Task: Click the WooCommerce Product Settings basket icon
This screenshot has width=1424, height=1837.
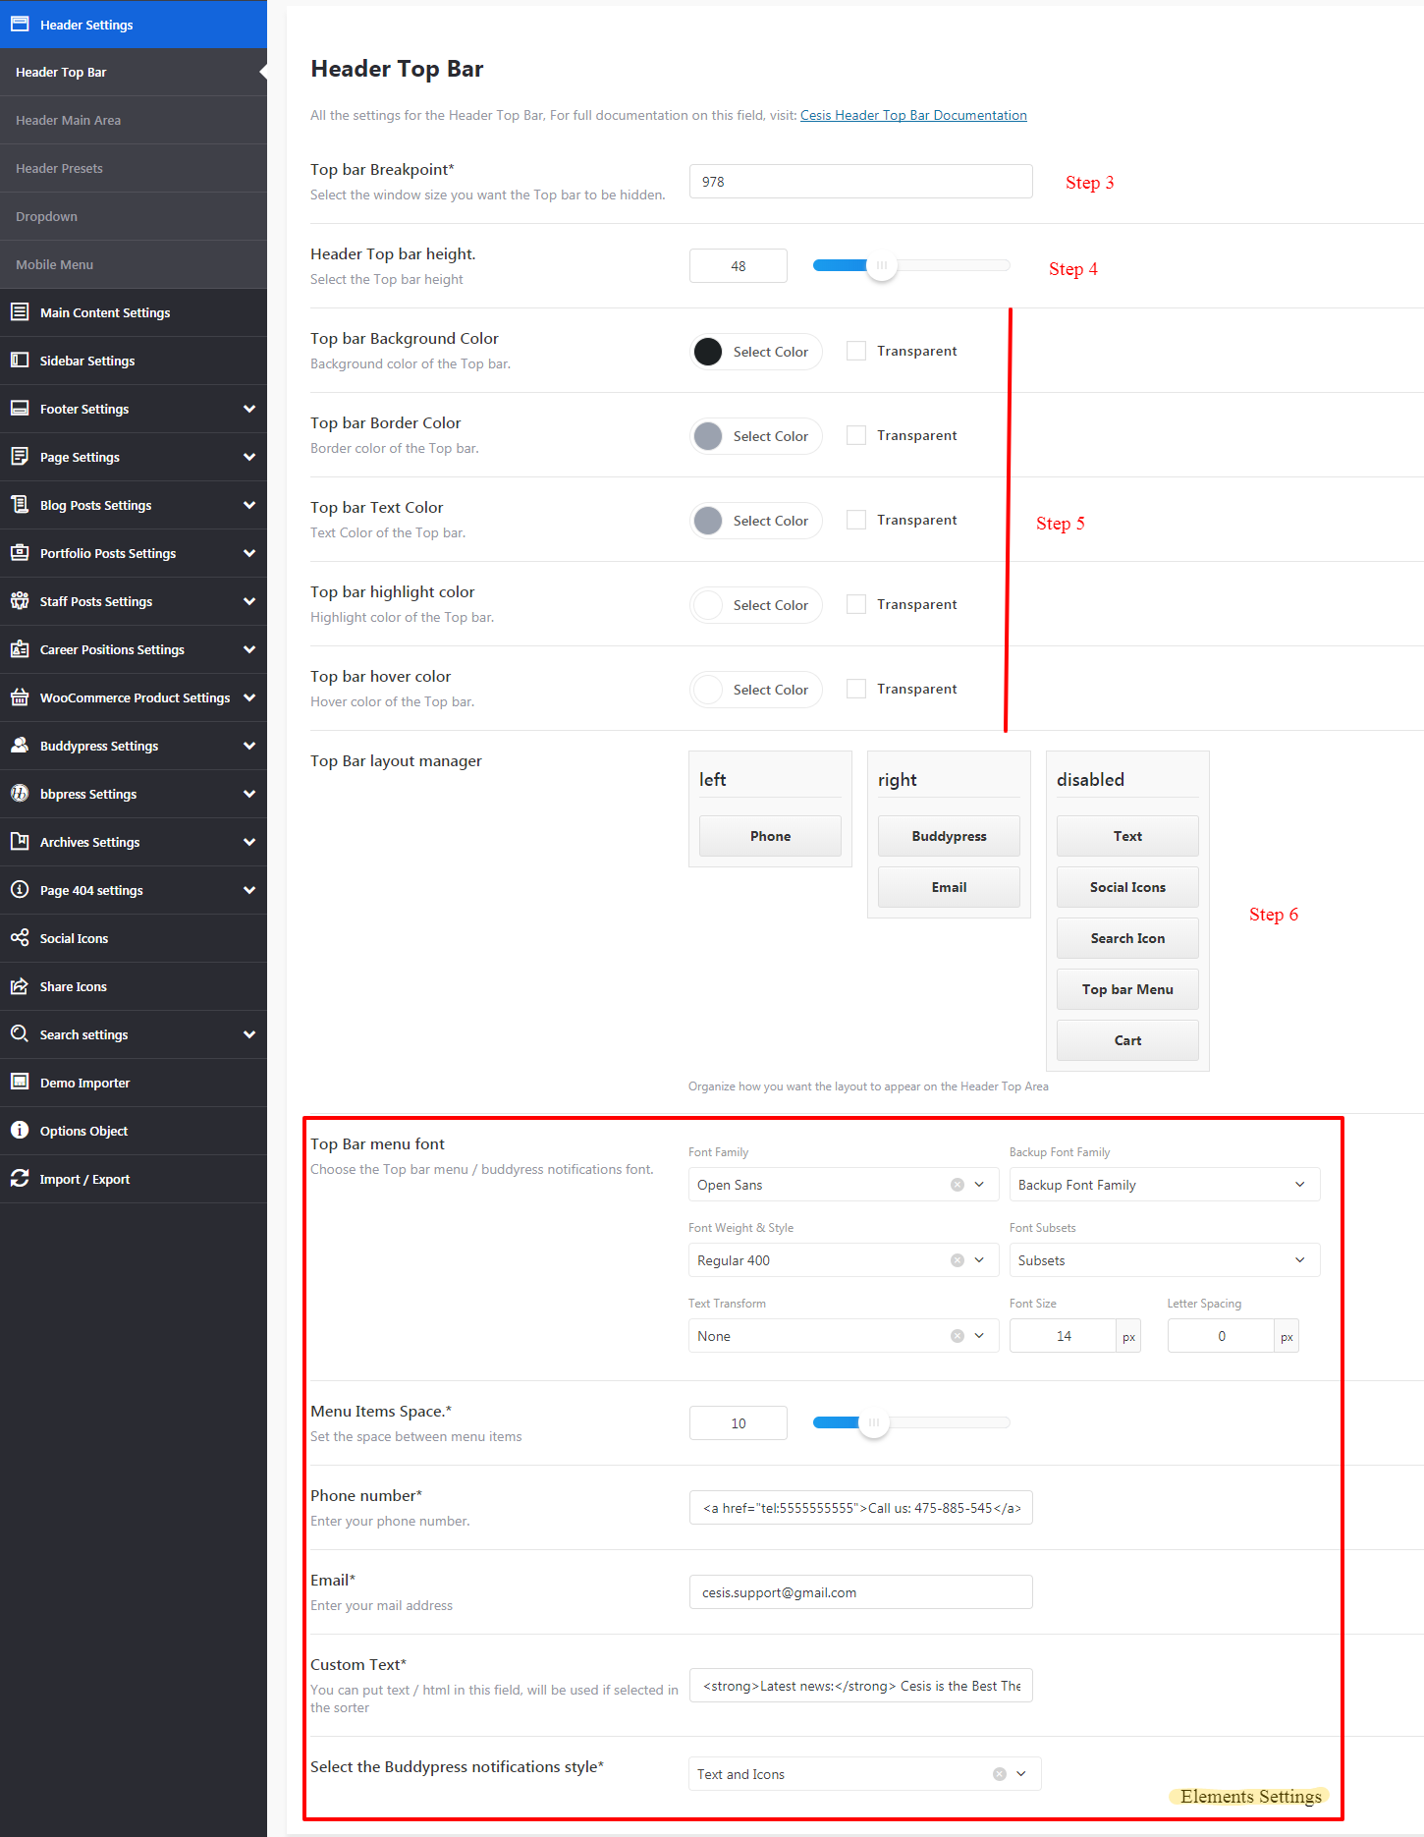Action: pyautogui.click(x=20, y=697)
